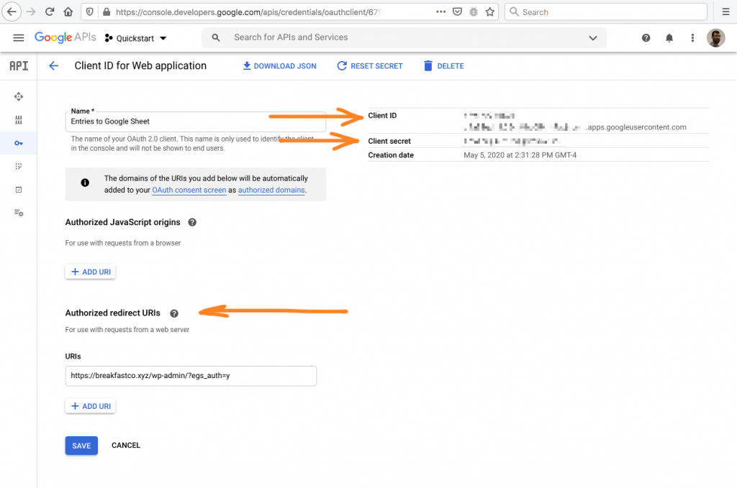Open the Dashboard sidebar icon

(19, 96)
